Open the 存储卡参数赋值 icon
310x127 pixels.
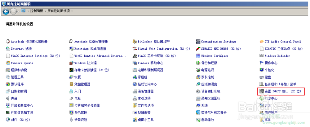(x=71, y=70)
